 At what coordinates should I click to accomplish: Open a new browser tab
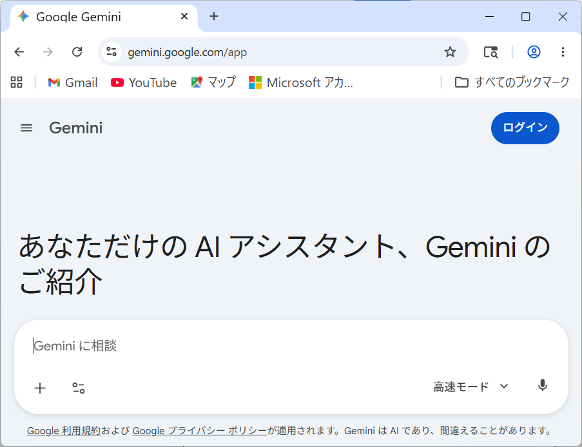coord(214,16)
